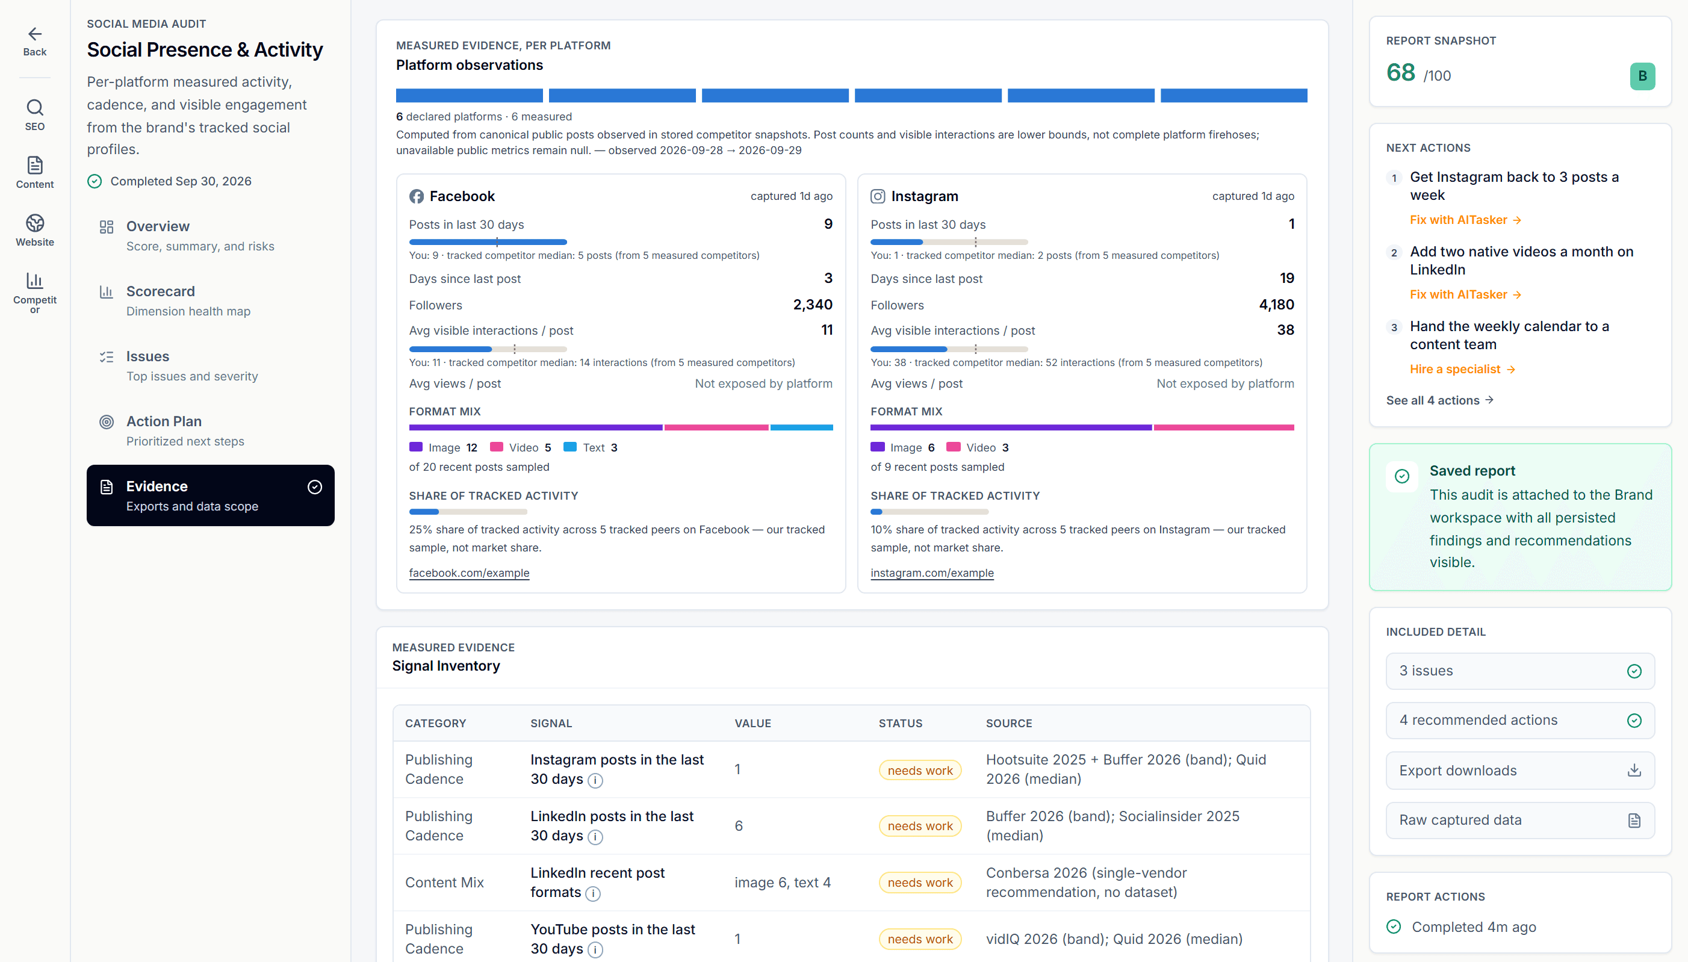Click the Export downloads row
The width and height of the screenshot is (1688, 962).
pyautogui.click(x=1520, y=771)
